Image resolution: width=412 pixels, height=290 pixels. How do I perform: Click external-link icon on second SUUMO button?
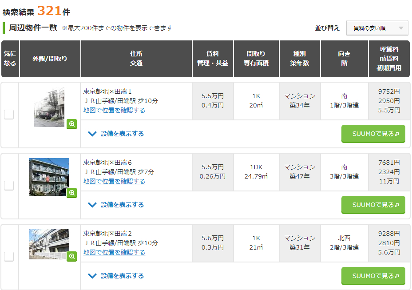397,205
